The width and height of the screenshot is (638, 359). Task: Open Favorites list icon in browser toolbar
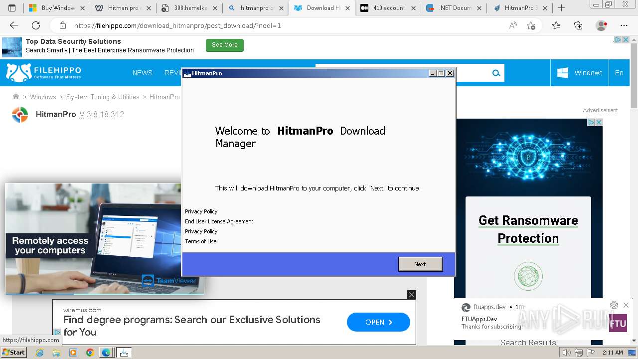click(x=556, y=25)
